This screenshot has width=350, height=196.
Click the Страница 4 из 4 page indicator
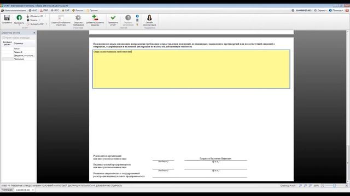point(288,186)
